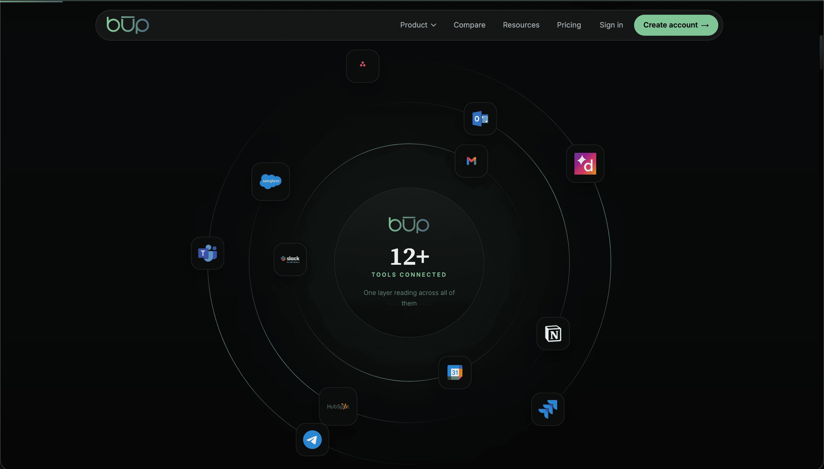Screen dimensions: 824x469
Task: Open the HubSpot integration tile
Action: [x=338, y=407]
